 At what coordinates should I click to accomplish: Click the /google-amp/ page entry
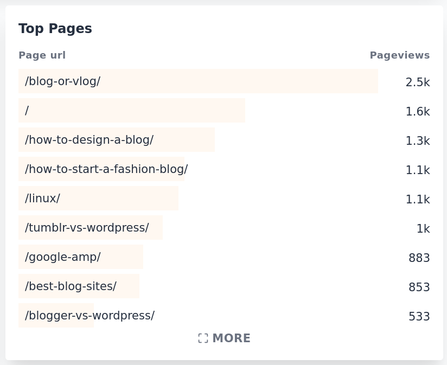[x=62, y=257]
